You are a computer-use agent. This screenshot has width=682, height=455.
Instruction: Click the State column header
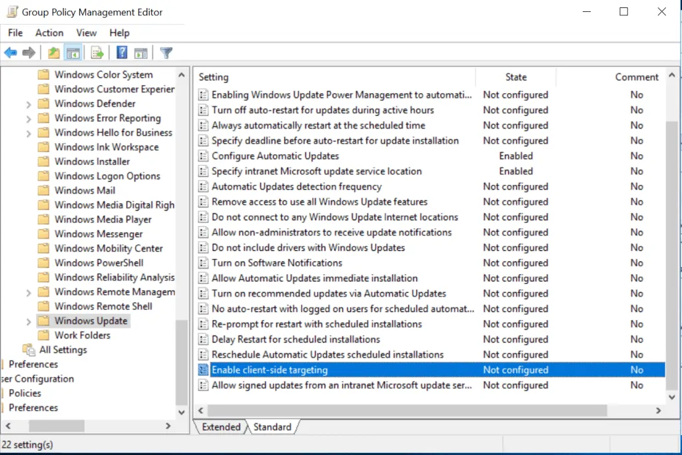click(x=515, y=76)
